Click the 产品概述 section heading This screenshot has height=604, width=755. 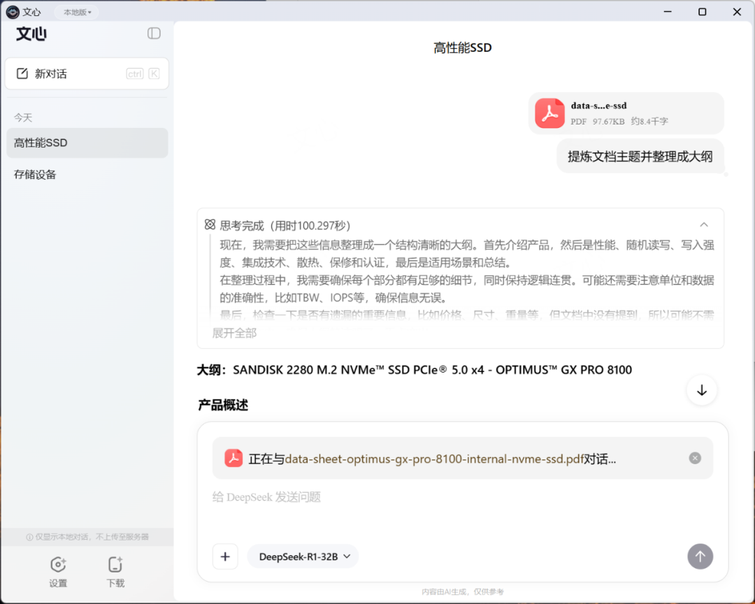pyautogui.click(x=223, y=405)
